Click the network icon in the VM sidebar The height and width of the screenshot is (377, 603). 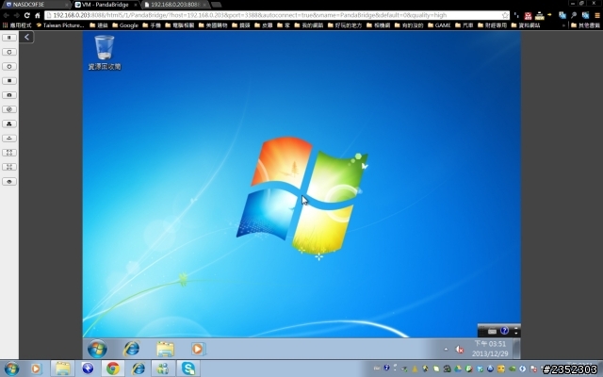[9, 123]
